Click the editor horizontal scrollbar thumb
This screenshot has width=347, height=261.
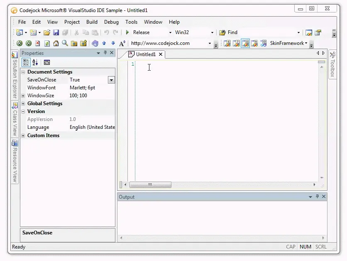(150, 185)
